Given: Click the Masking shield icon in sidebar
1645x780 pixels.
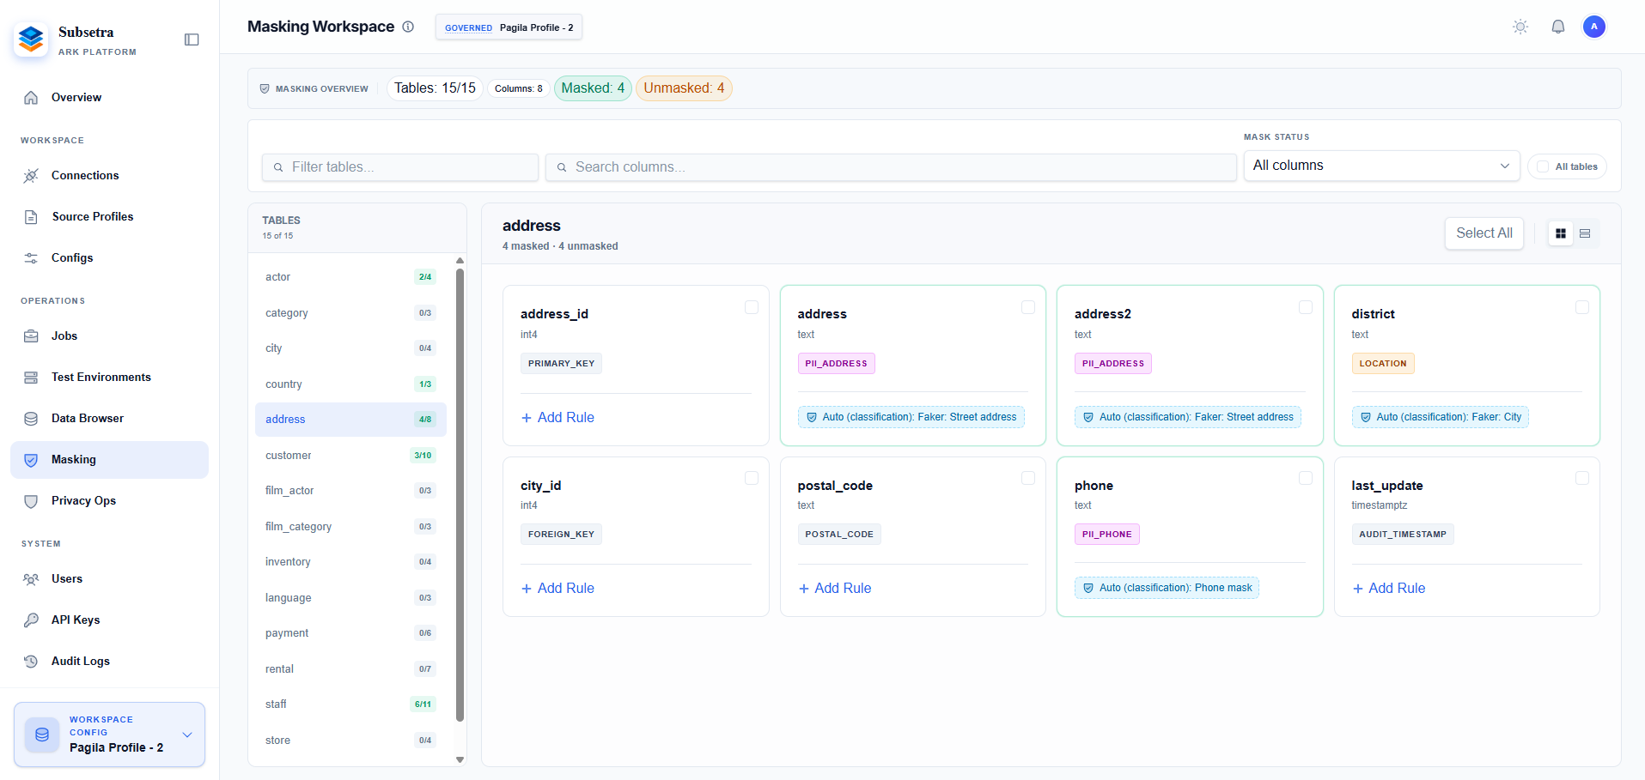Looking at the screenshot, I should point(31,460).
